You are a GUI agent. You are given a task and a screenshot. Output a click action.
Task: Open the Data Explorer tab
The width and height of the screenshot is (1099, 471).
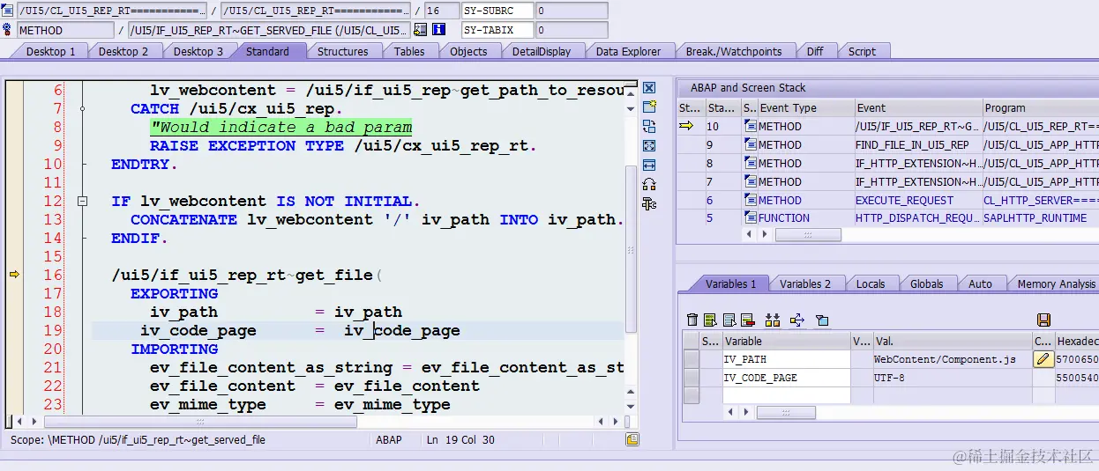point(628,51)
